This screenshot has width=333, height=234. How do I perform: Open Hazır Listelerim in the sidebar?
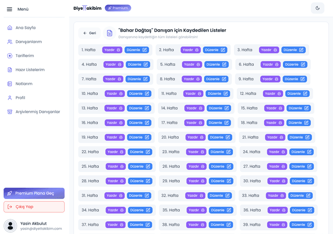pos(30,70)
